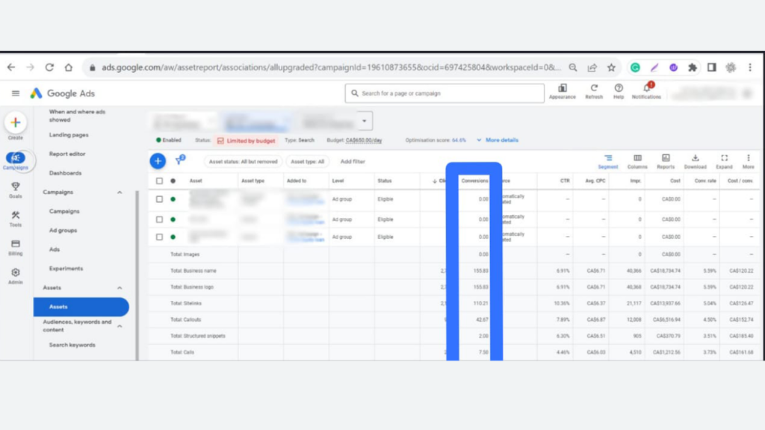Check the second asset row checkbox

click(160, 219)
